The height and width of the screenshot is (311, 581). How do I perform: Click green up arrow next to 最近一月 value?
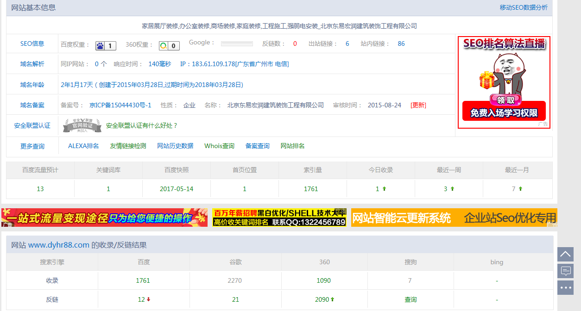coord(520,189)
